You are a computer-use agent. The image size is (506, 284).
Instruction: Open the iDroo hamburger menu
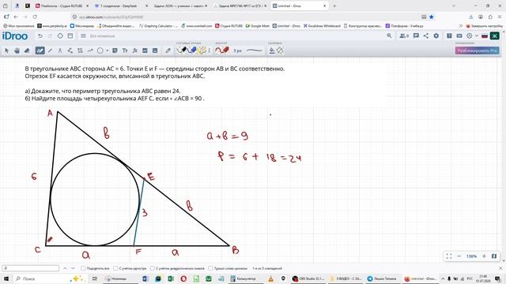[x=83, y=36]
